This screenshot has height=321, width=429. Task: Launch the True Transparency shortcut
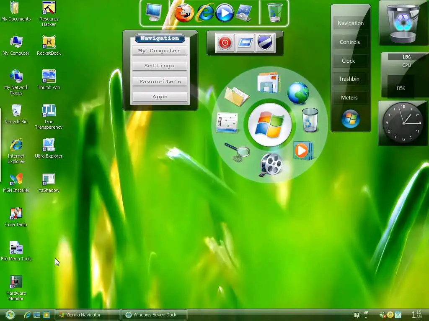(x=49, y=117)
